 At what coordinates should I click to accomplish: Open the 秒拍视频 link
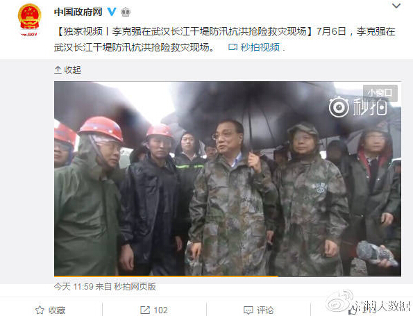260,47
